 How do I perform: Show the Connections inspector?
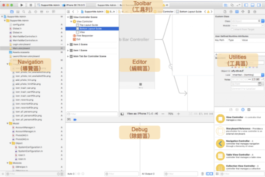point(255,12)
